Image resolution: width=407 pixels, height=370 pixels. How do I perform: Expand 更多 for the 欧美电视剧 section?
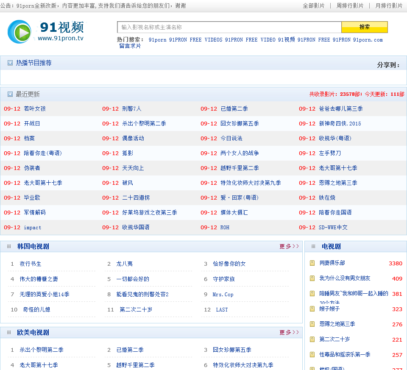[x=289, y=332]
